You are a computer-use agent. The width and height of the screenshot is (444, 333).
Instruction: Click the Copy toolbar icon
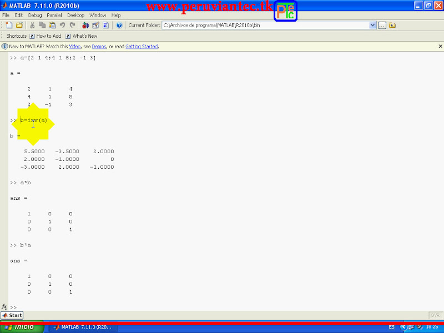42,25
